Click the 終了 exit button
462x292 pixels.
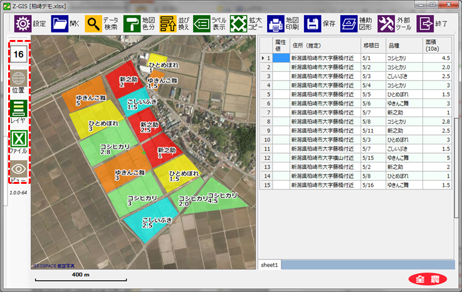[426, 24]
